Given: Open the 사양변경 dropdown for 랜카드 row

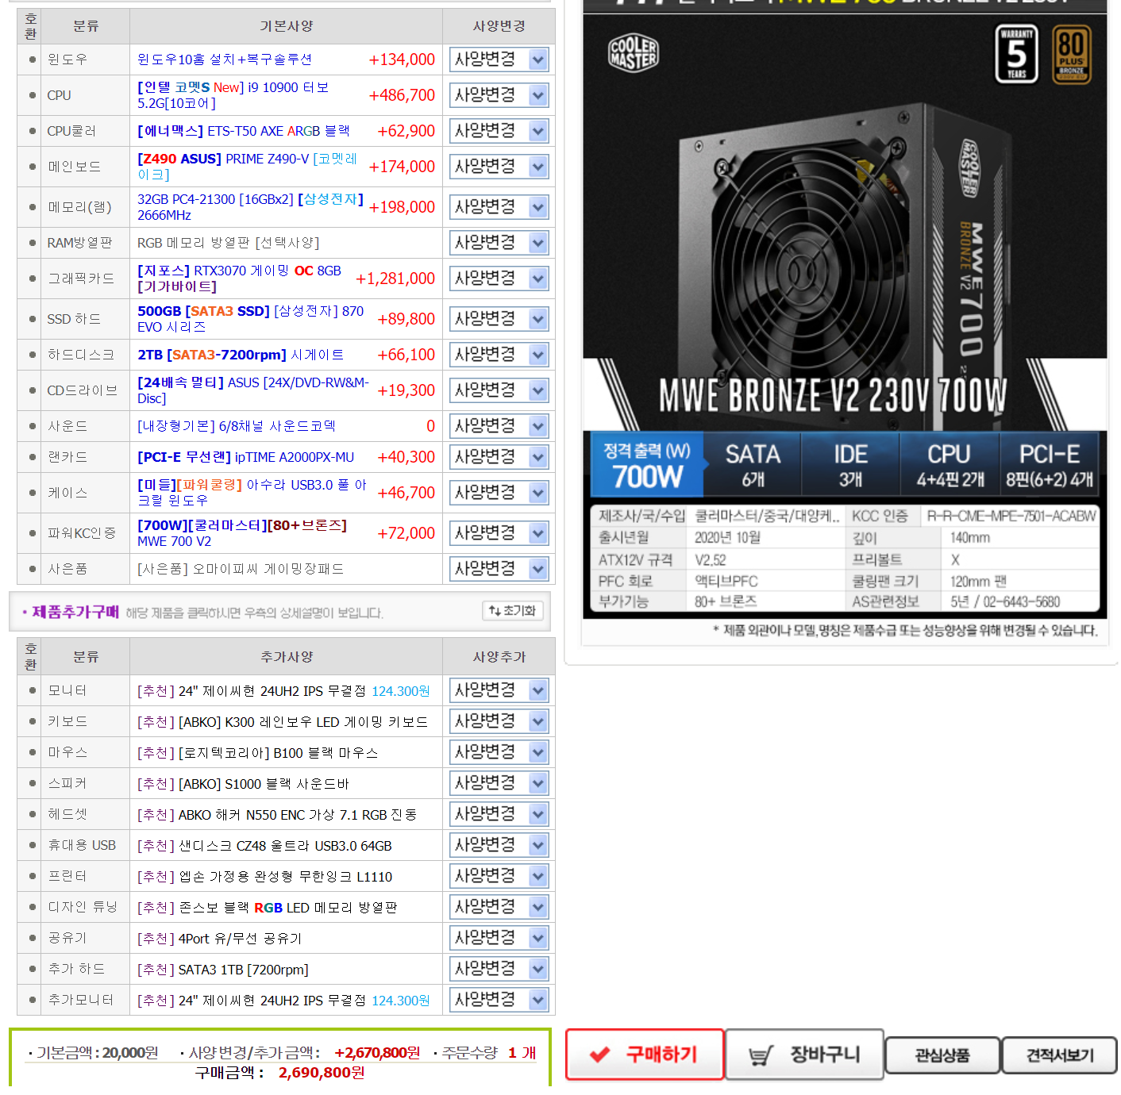Looking at the screenshot, I should (x=499, y=457).
